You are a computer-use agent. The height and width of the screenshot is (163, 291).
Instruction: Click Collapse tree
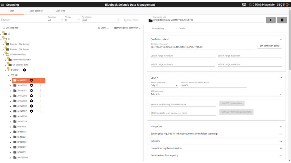[10, 28]
